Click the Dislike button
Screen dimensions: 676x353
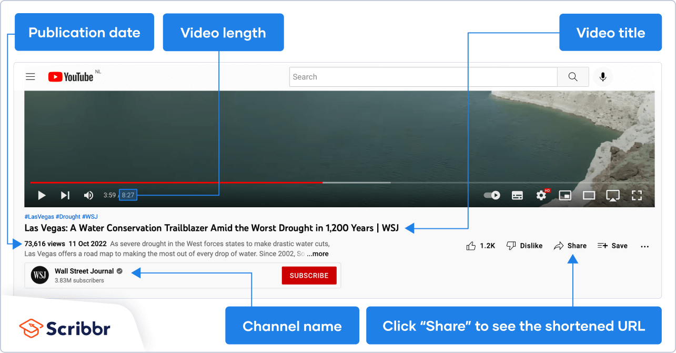pyautogui.click(x=524, y=246)
